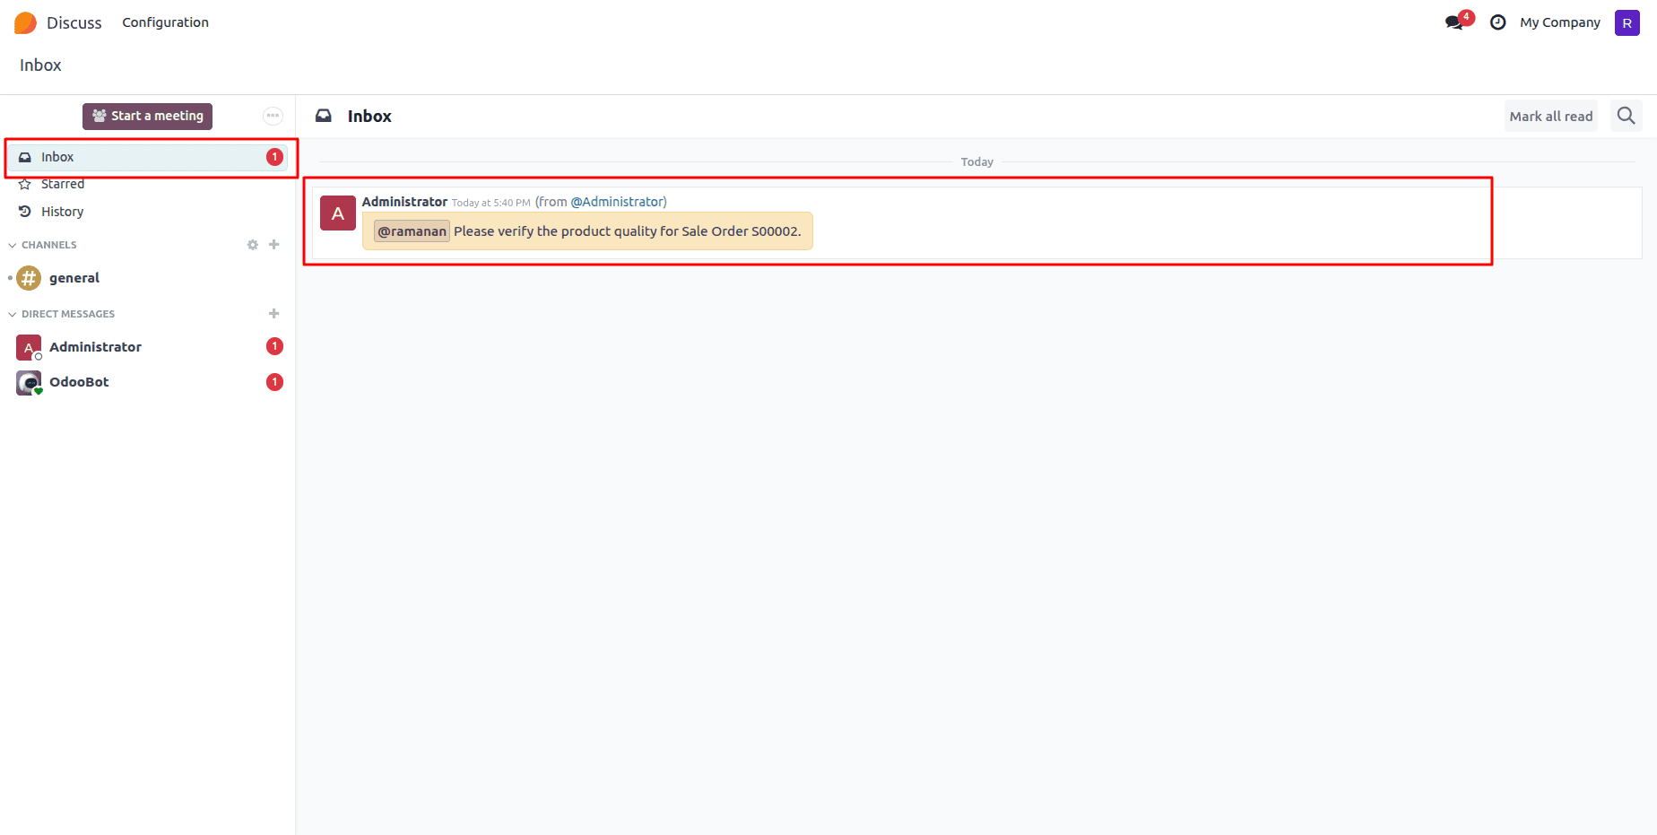Open recent activities via the clock icon
Viewport: 1657px width, 835px height.
(x=1497, y=22)
